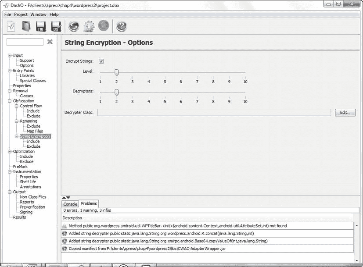Collapse the Obfuscation tree node
Screen dimensions: 363x267
coord(10,101)
